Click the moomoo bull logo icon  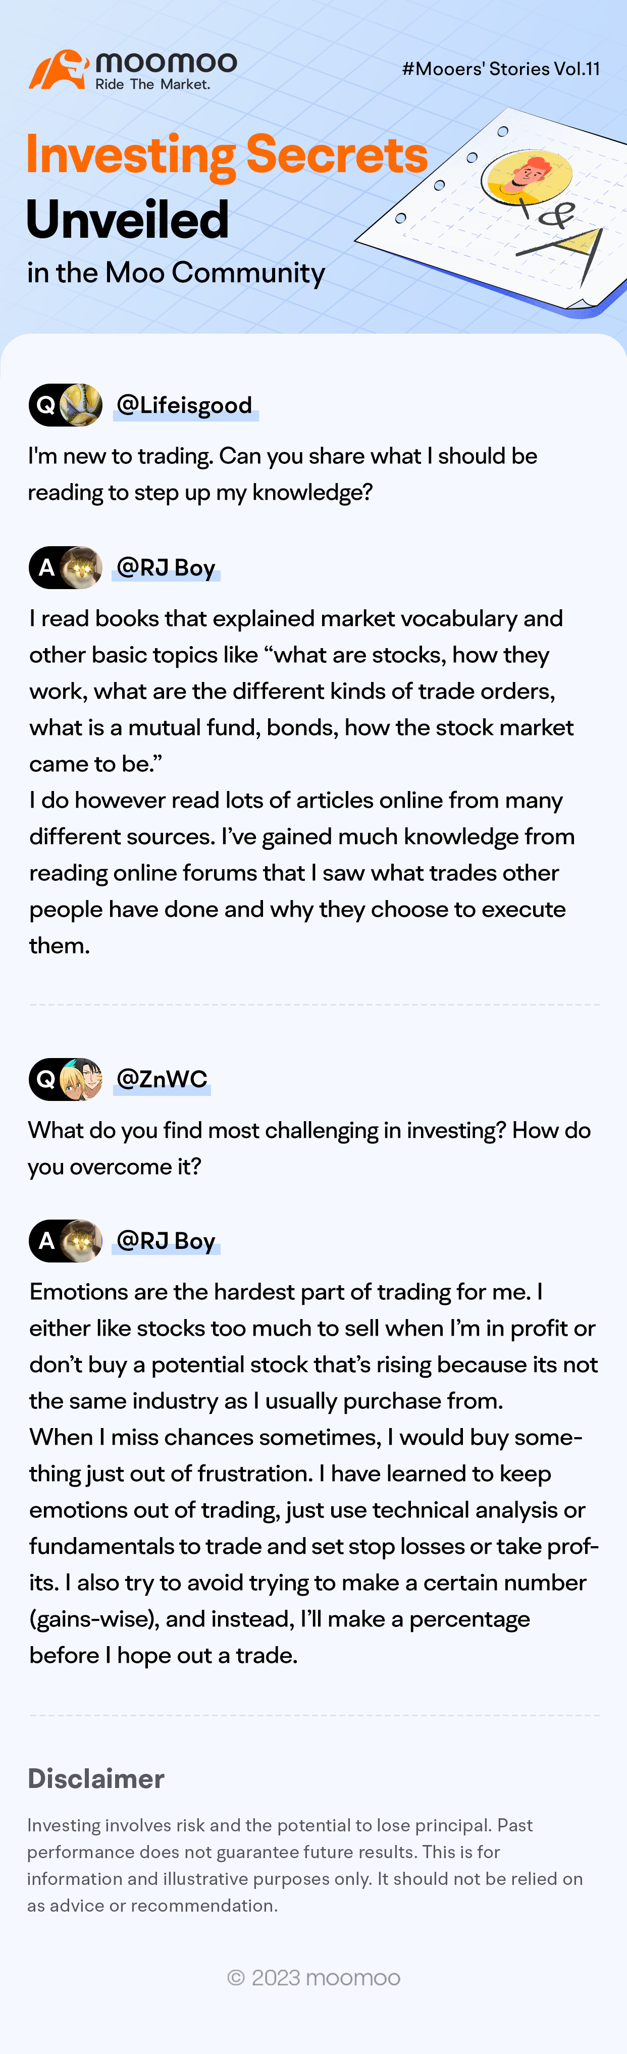(x=59, y=69)
